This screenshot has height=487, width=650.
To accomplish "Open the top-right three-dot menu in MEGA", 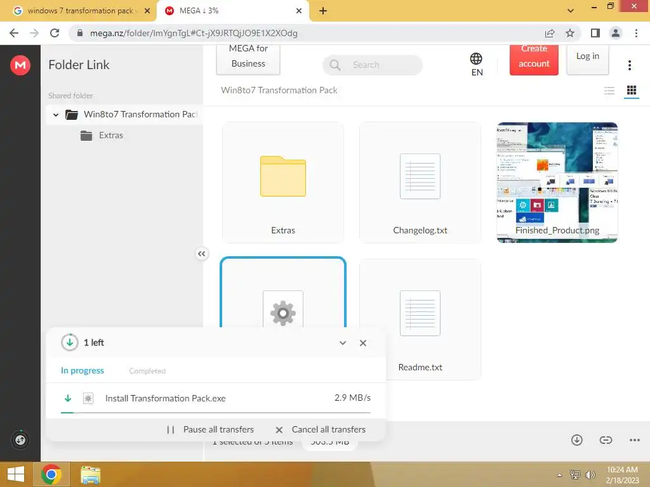I will (x=629, y=65).
